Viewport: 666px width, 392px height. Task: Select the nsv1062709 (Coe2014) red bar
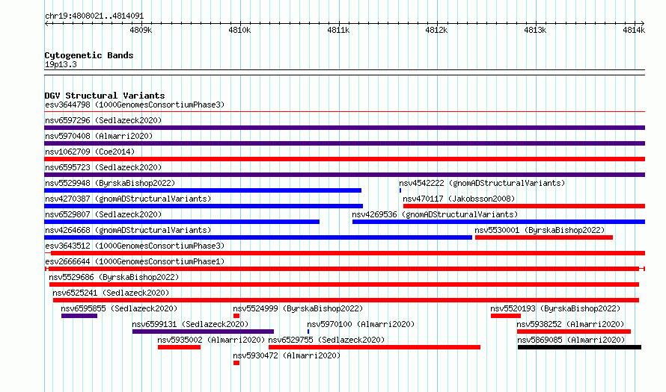[x=344, y=159]
